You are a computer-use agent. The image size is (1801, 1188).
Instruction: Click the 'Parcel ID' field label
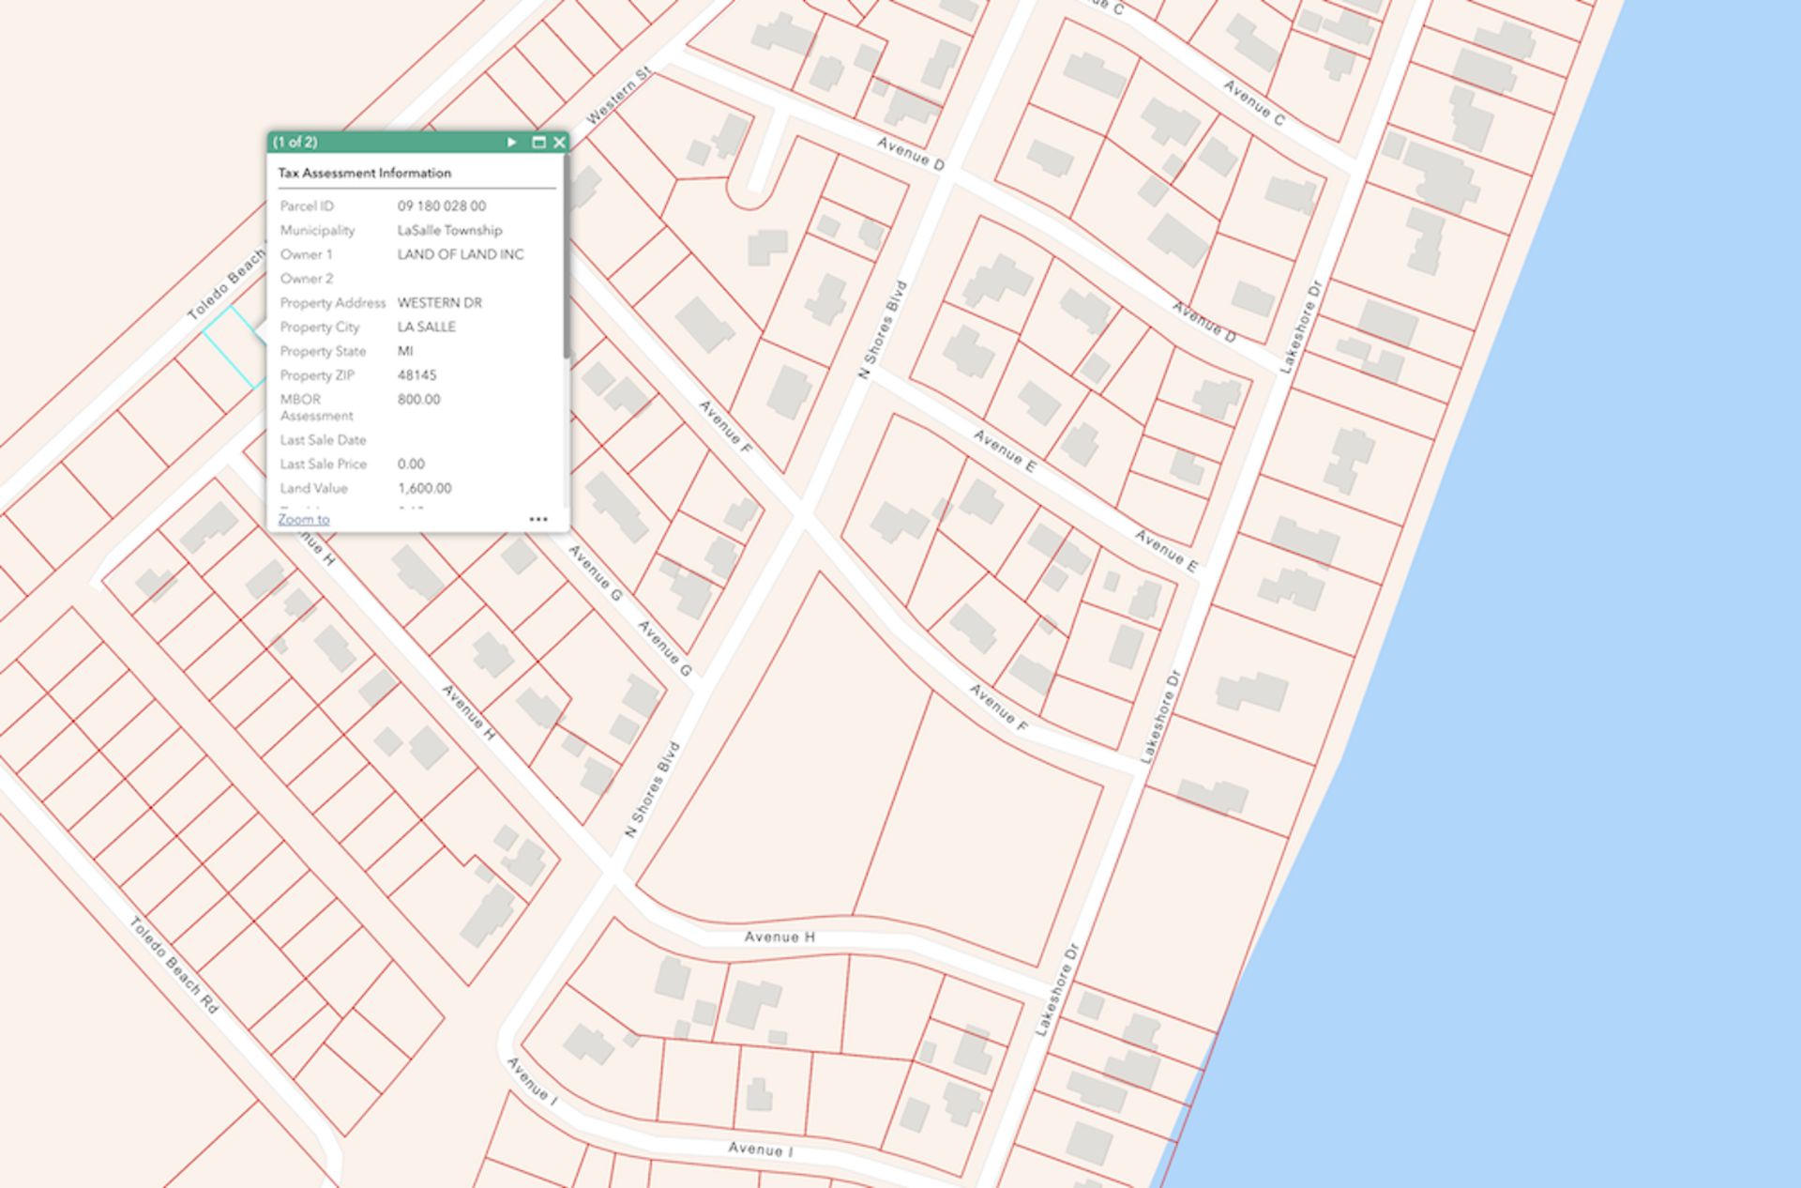click(x=307, y=206)
